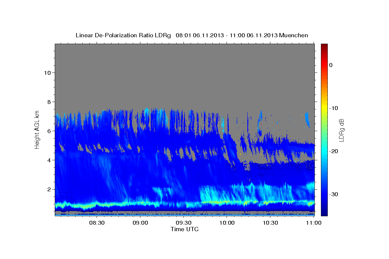The height and width of the screenshot is (259, 389).
Task: Click the plot title 'Linear De-Polarization Ratio LDRg'
Action: tap(123, 35)
